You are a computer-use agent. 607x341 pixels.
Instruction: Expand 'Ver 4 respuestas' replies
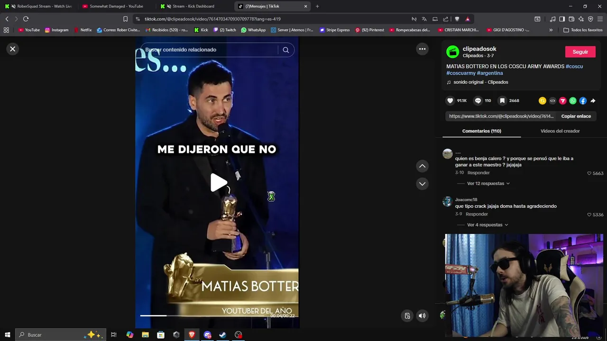(487, 225)
